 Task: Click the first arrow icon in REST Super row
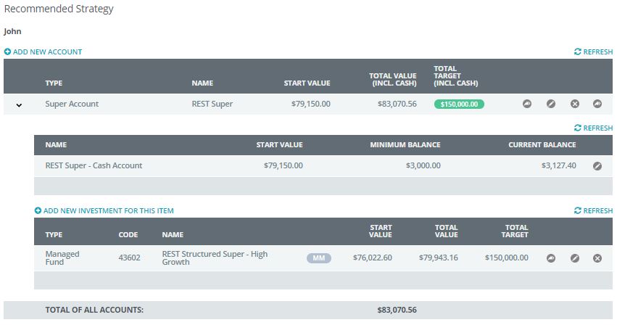[527, 104]
